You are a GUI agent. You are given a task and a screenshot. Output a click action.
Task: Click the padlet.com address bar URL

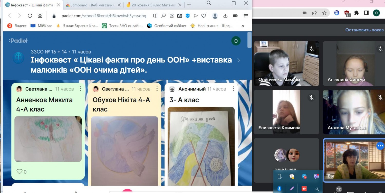104,16
